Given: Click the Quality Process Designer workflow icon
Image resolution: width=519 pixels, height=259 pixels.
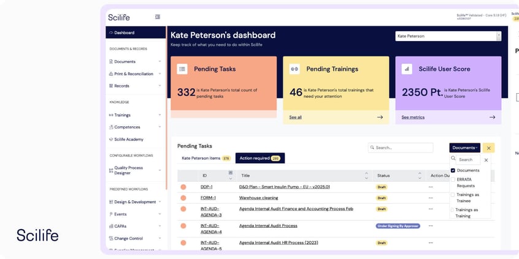Looking at the screenshot, I should [x=111, y=170].
